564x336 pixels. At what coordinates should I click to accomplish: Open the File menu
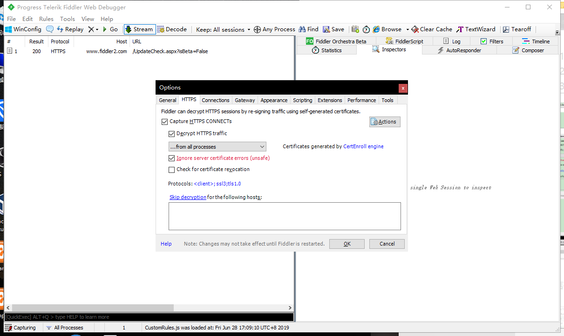pyautogui.click(x=12, y=19)
